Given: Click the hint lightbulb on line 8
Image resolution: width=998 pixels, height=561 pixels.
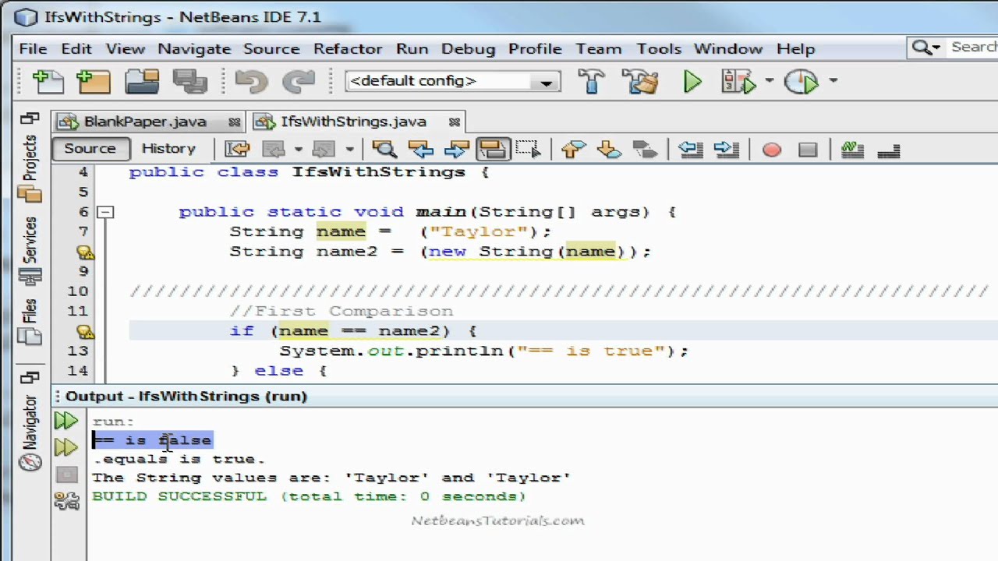Looking at the screenshot, I should click(x=85, y=252).
